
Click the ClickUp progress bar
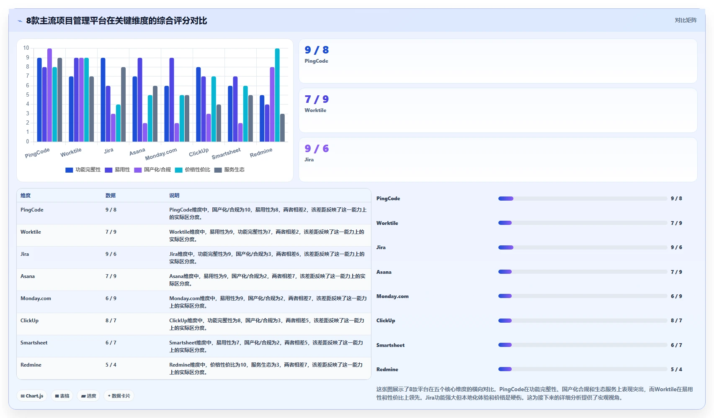(x=583, y=321)
